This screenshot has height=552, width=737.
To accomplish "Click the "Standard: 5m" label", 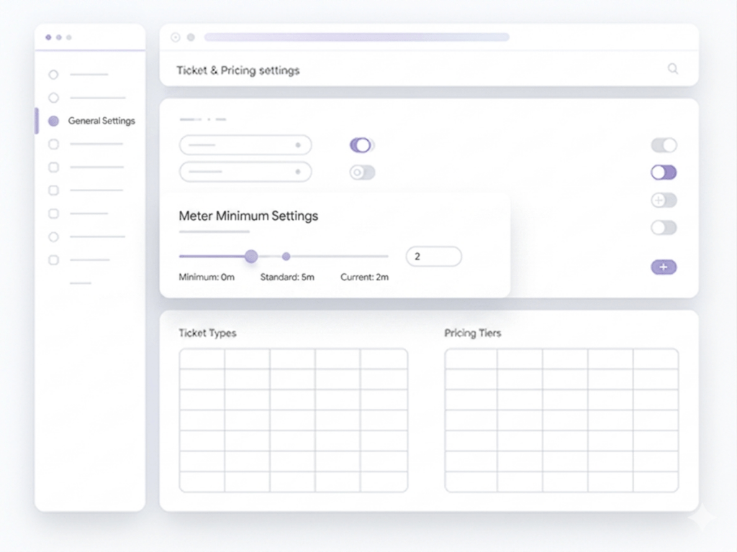I will click(287, 277).
